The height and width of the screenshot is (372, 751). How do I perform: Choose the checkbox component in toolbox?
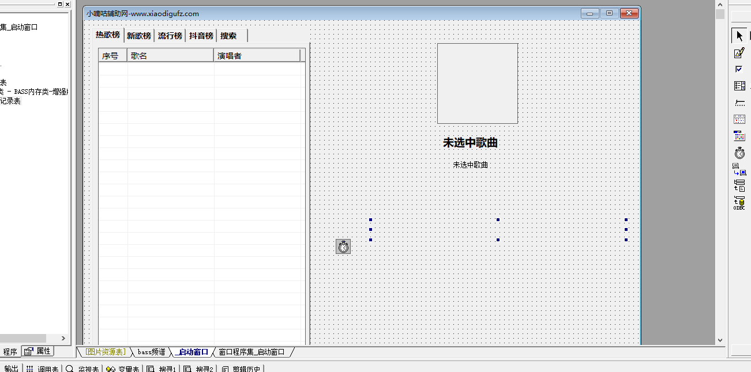tap(739, 69)
